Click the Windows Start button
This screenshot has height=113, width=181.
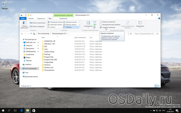[x=3, y=110]
